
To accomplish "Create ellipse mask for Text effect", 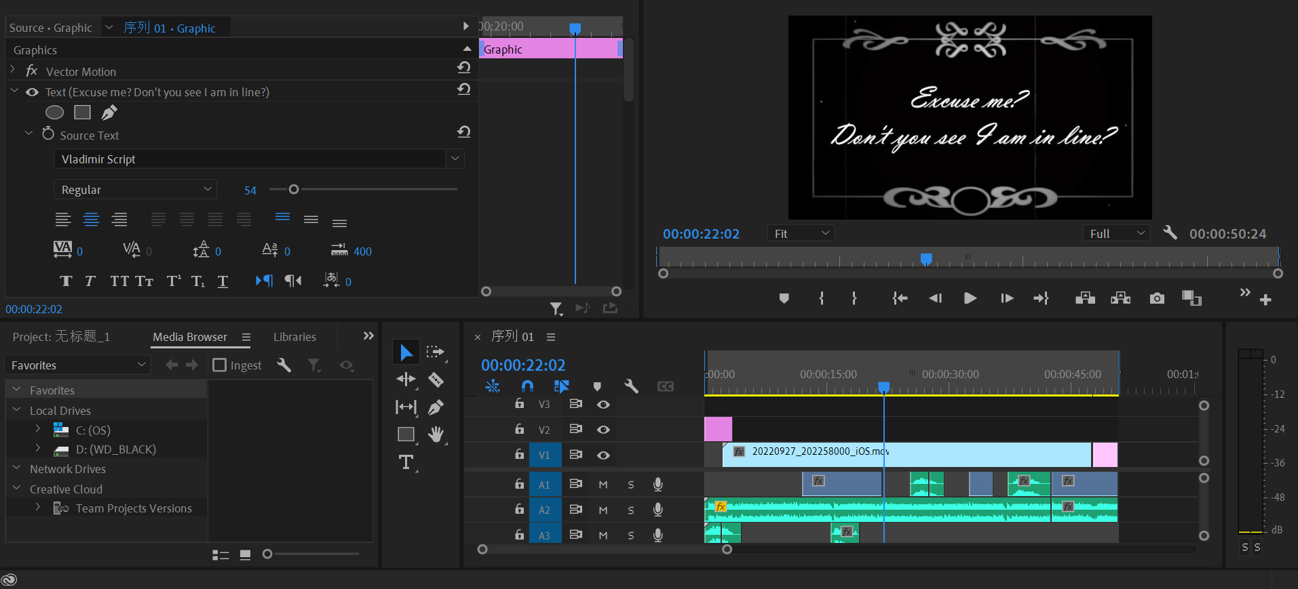I will pos(54,113).
